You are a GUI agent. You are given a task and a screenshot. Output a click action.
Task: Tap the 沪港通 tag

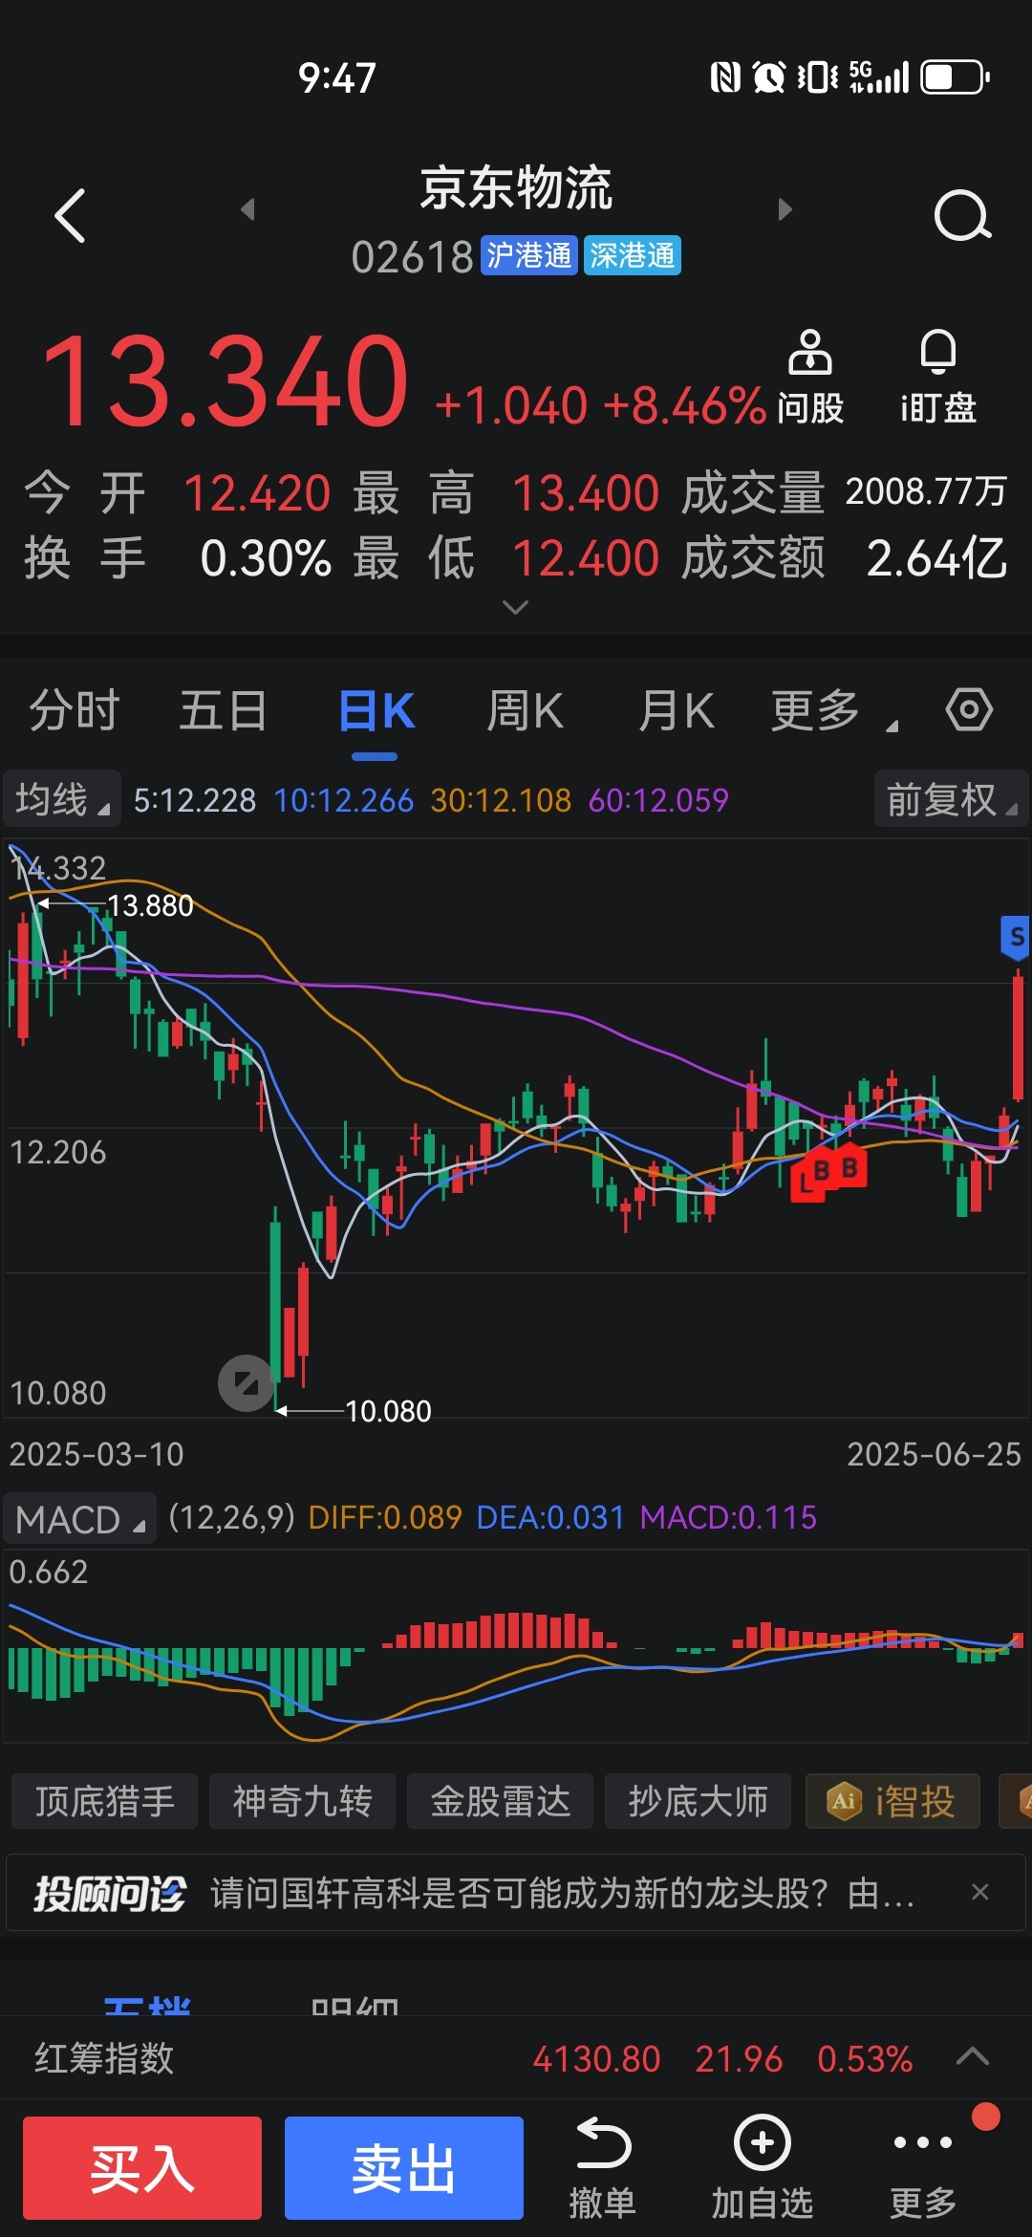click(x=528, y=255)
